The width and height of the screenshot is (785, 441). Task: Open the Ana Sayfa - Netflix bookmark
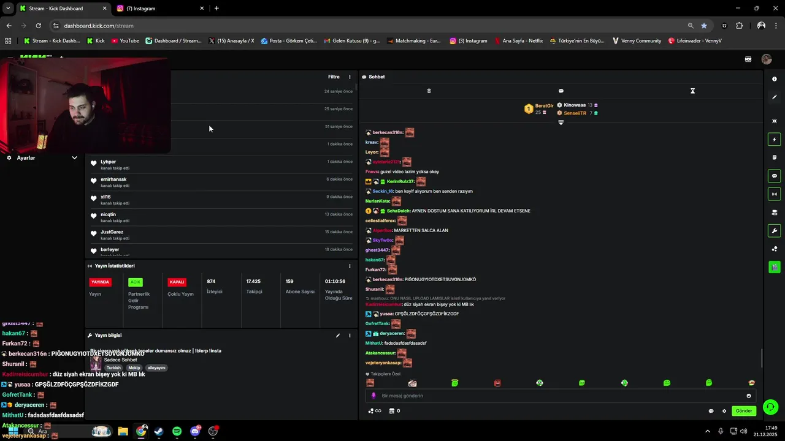click(518, 41)
